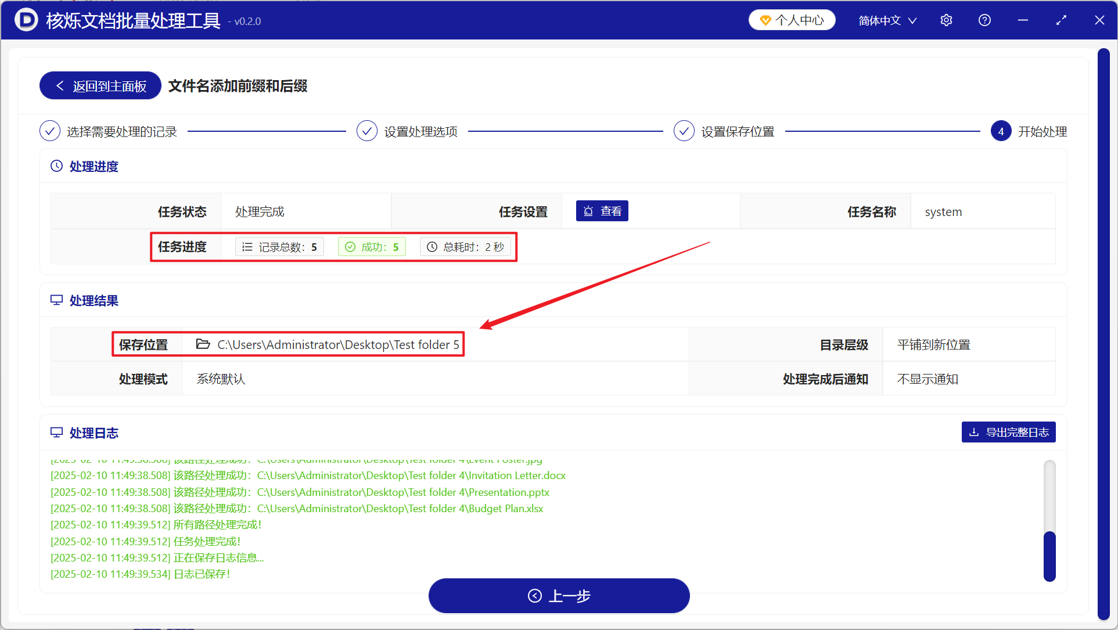Viewport: 1118px width, 630px height.
Task: Click the list icon next to 记录总数
Action: tap(247, 247)
